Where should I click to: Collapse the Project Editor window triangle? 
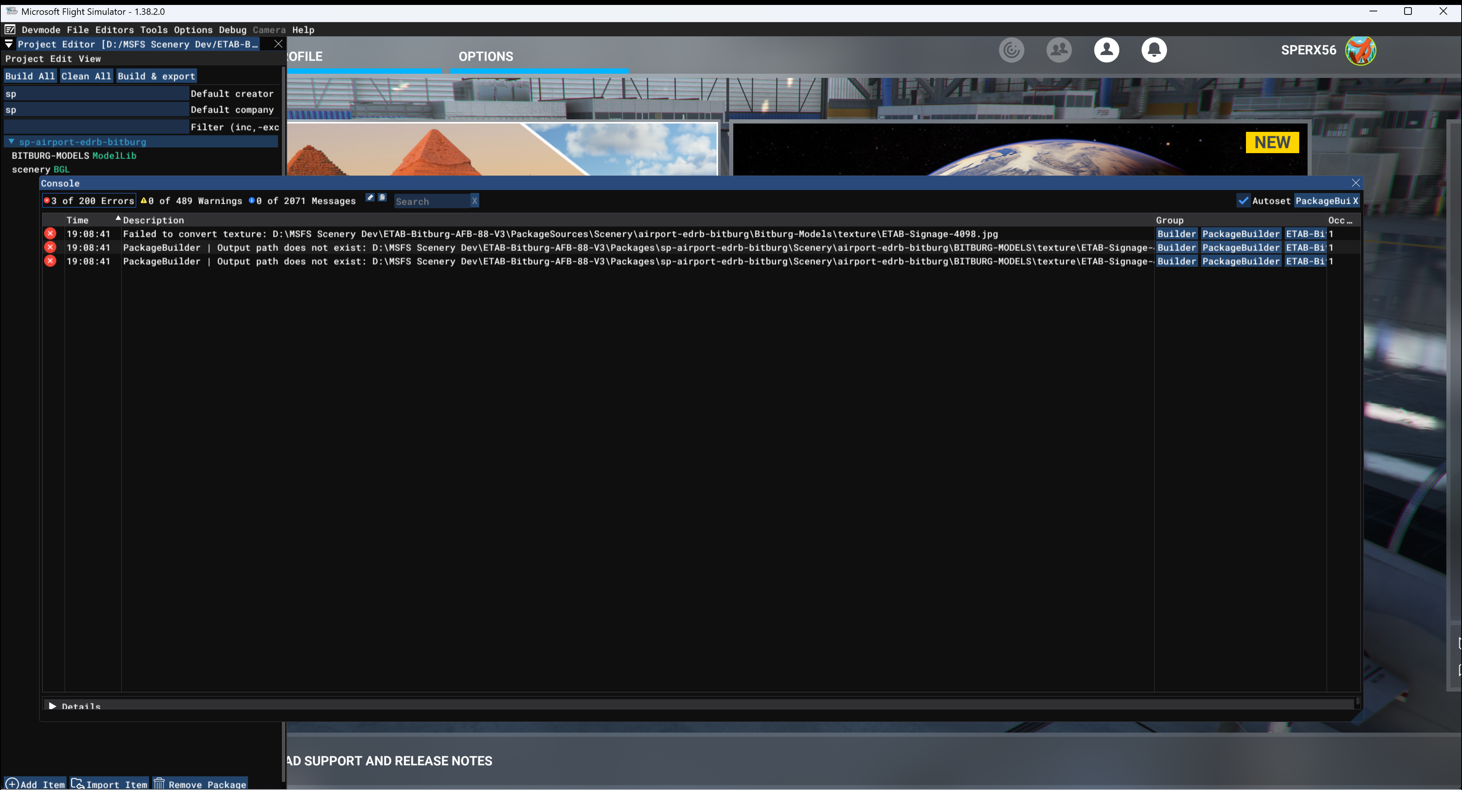click(8, 44)
